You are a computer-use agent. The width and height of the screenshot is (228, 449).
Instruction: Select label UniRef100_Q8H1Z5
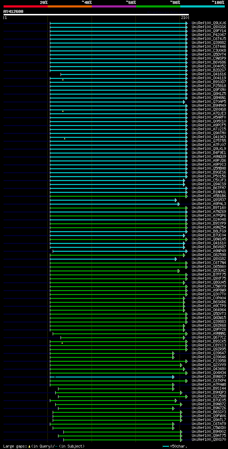click(209, 94)
